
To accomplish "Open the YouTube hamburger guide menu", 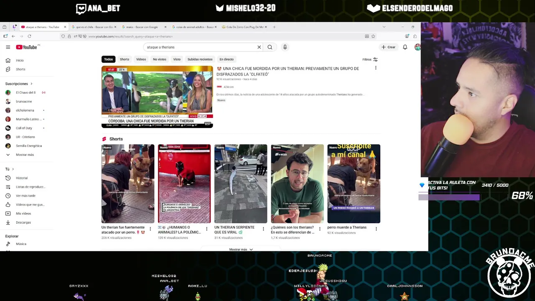I will coord(8,47).
